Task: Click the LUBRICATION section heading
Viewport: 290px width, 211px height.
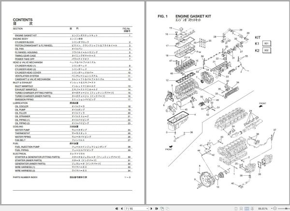Action: [20, 103]
